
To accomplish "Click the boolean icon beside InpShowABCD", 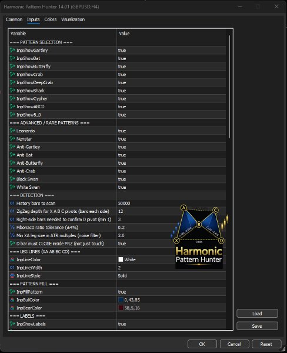I will point(12,106).
